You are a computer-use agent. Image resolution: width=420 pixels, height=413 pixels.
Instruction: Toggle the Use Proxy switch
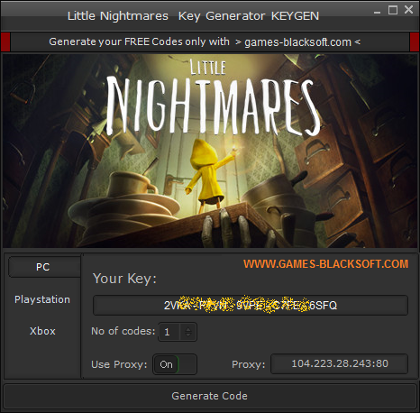175,364
